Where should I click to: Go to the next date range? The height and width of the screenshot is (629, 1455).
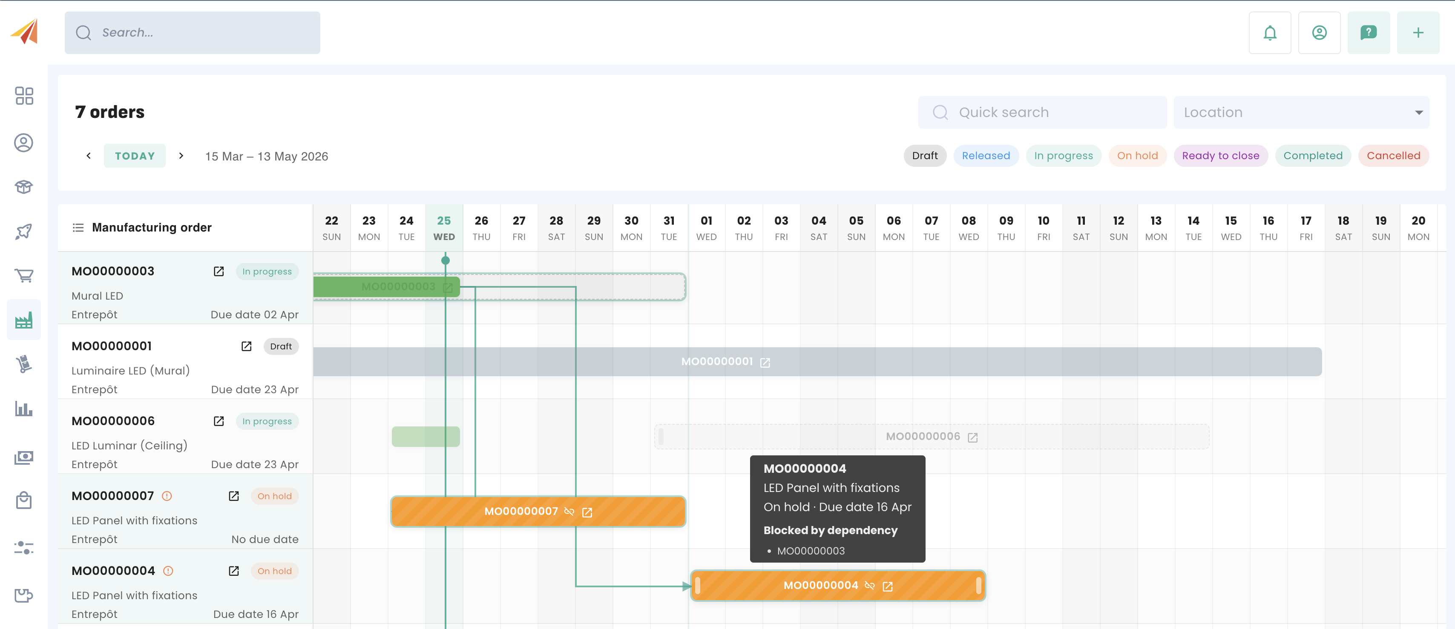tap(181, 156)
